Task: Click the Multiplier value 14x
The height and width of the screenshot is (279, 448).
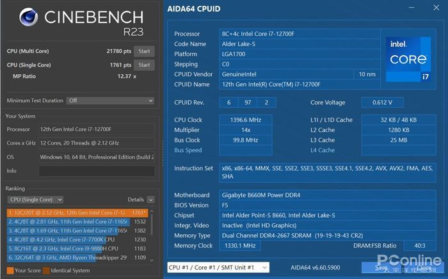Action: [246, 130]
